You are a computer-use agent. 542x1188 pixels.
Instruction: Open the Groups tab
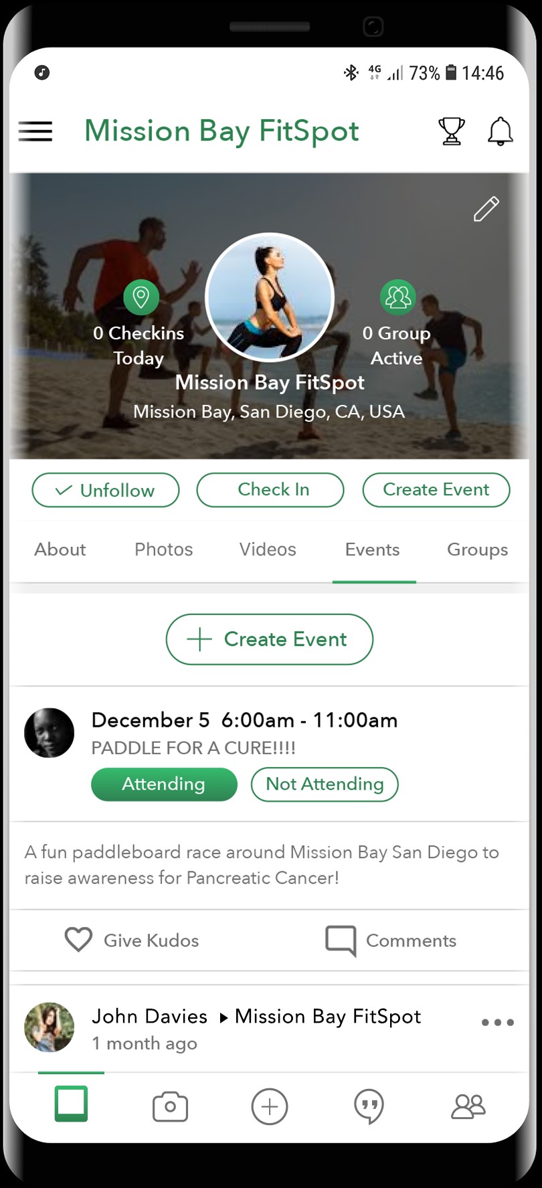[x=477, y=549]
